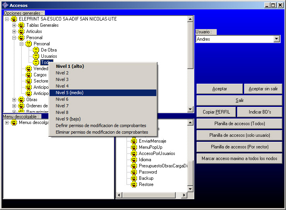Viewport: 286px width, 210px height.
Task: Click the smiley icon next to Tablas Generales
Action: [21, 25]
